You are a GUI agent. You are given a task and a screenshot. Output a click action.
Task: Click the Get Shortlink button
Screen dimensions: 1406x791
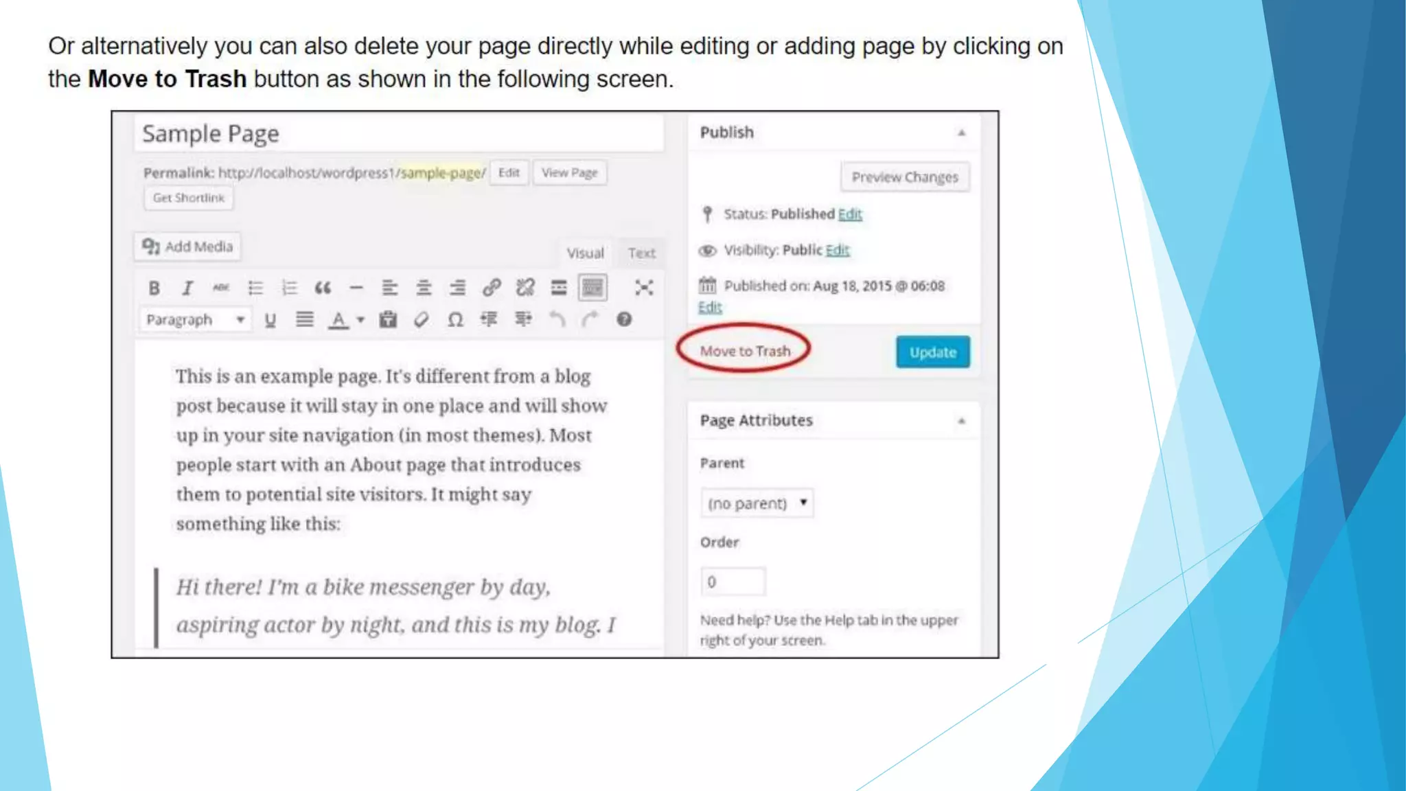[189, 198]
